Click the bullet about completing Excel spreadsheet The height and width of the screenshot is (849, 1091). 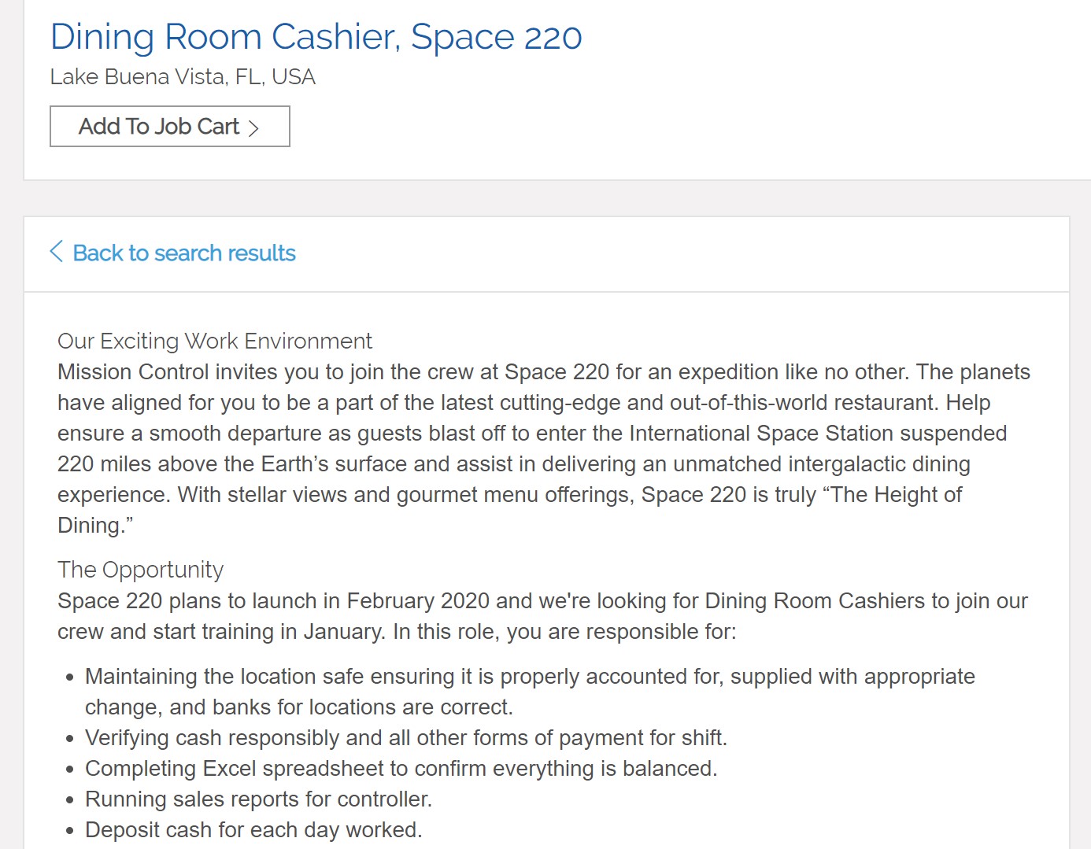click(400, 769)
